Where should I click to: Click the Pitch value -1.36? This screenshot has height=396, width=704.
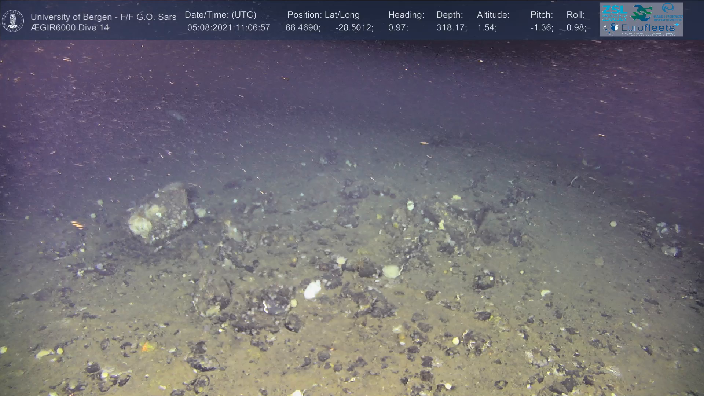tap(542, 28)
